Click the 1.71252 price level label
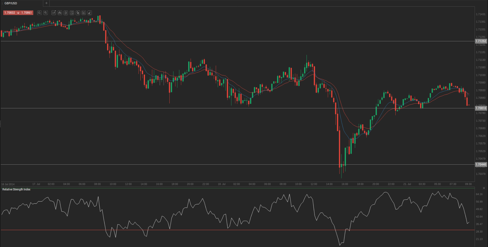488x247 pixels. [481, 41]
